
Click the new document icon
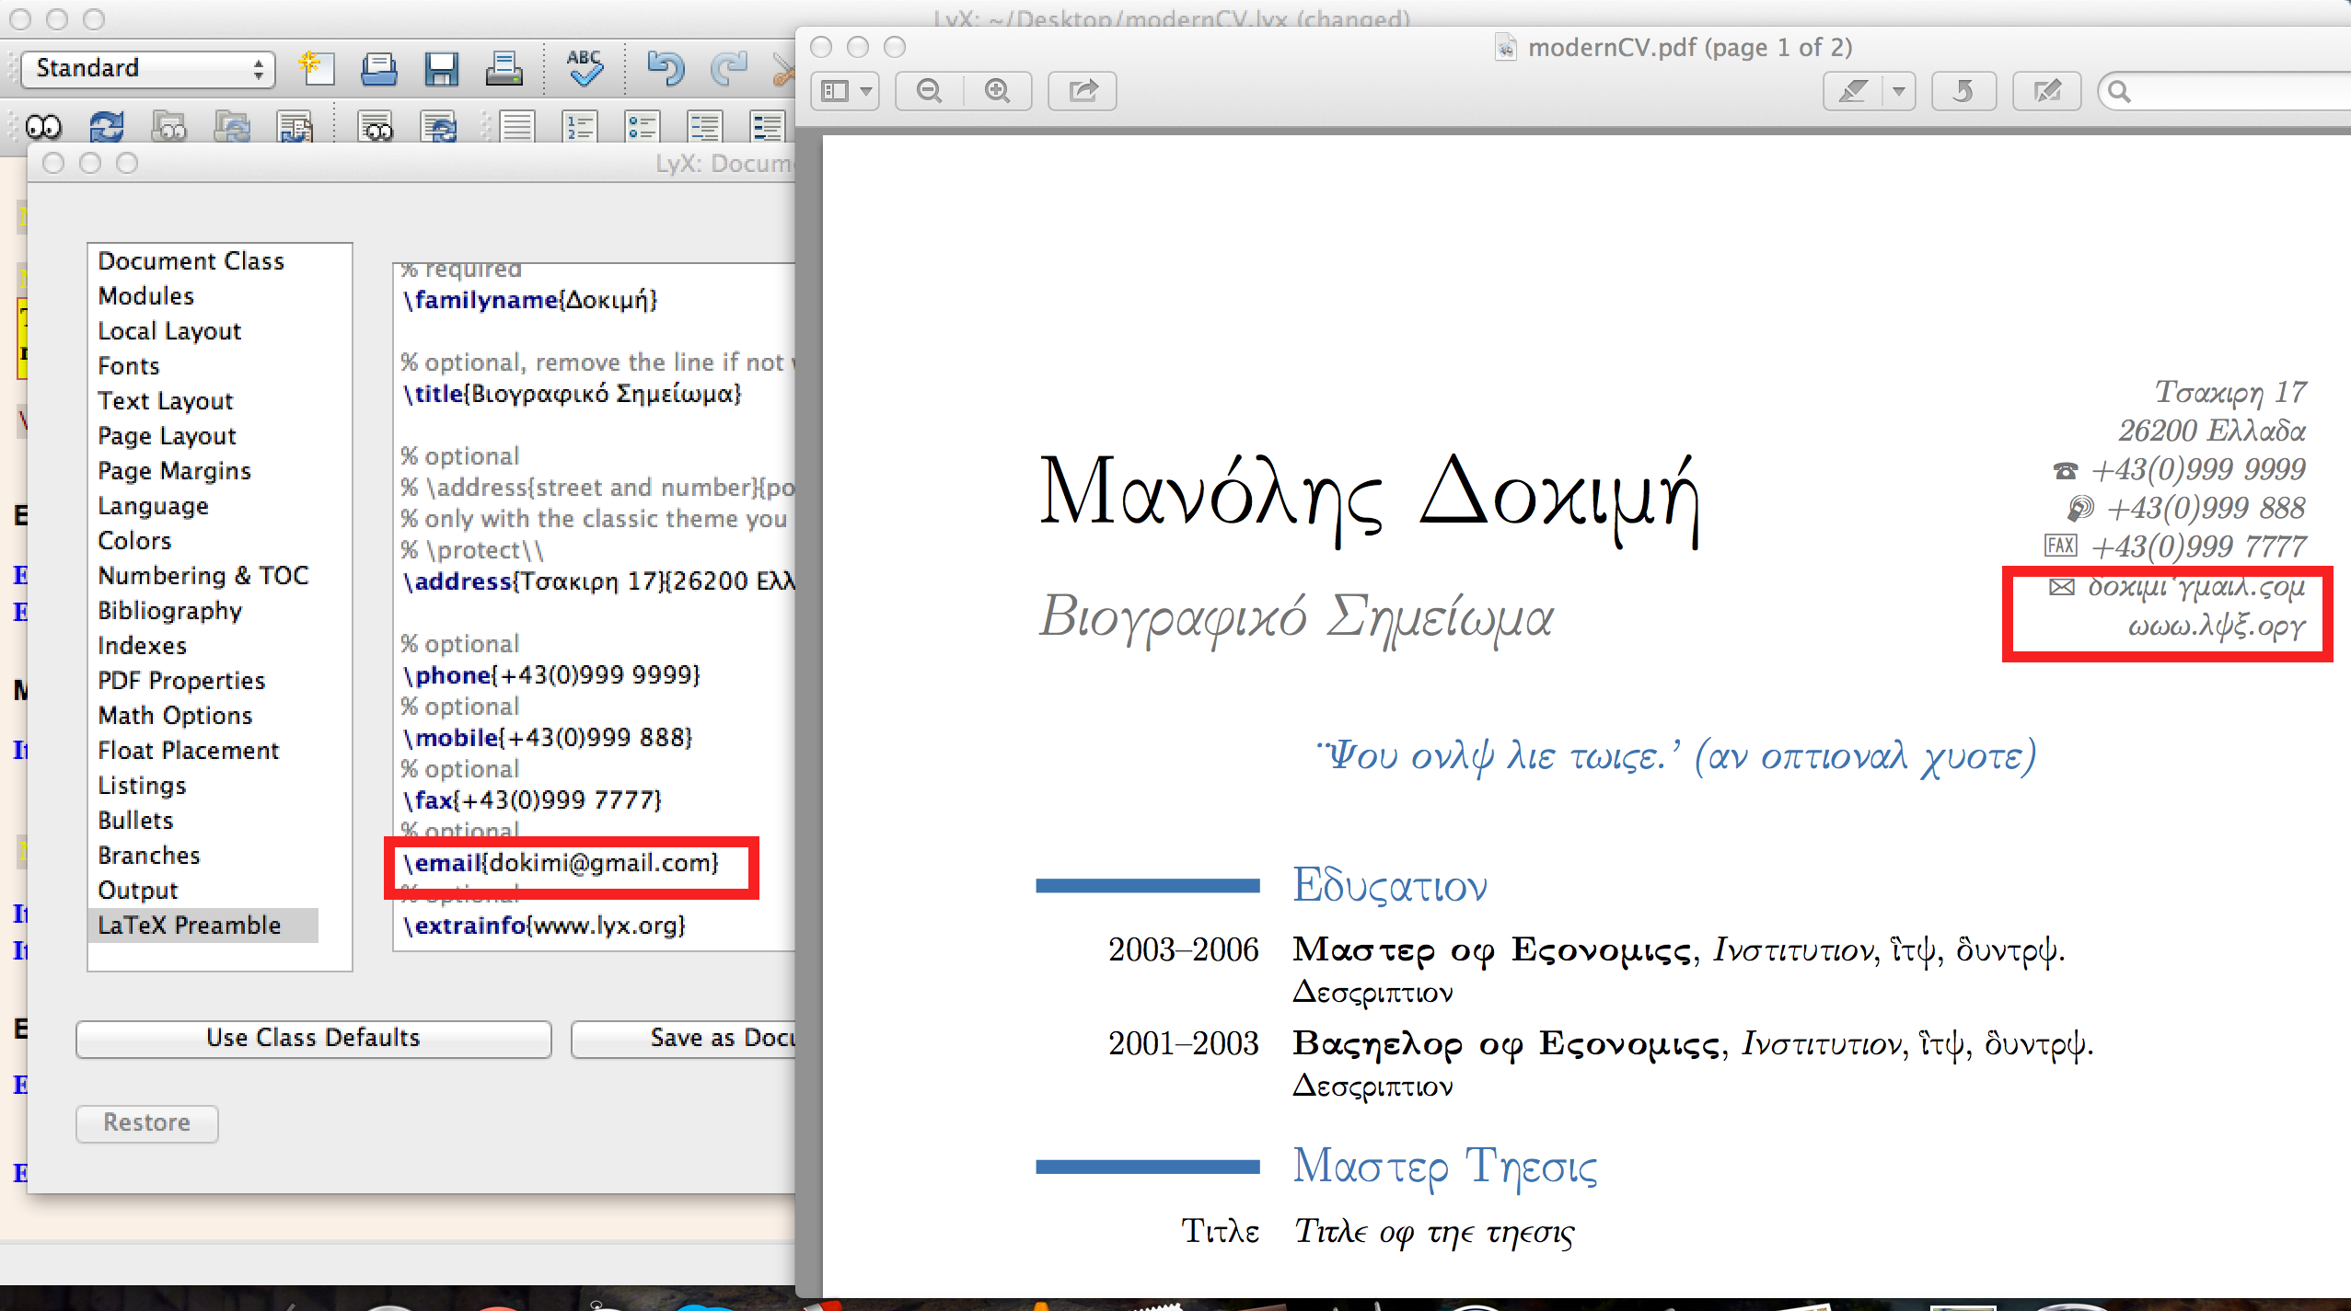[x=316, y=69]
